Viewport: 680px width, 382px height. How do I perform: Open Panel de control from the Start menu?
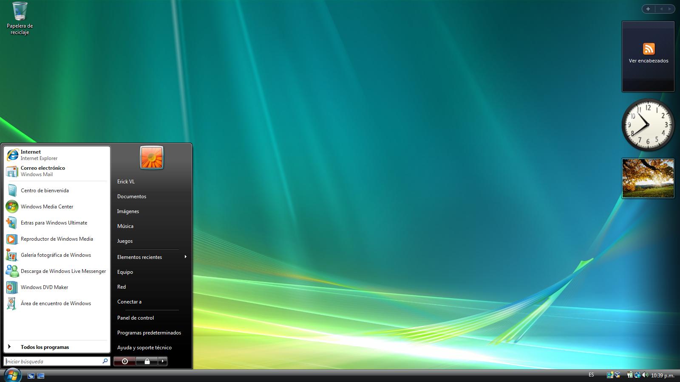(x=136, y=317)
